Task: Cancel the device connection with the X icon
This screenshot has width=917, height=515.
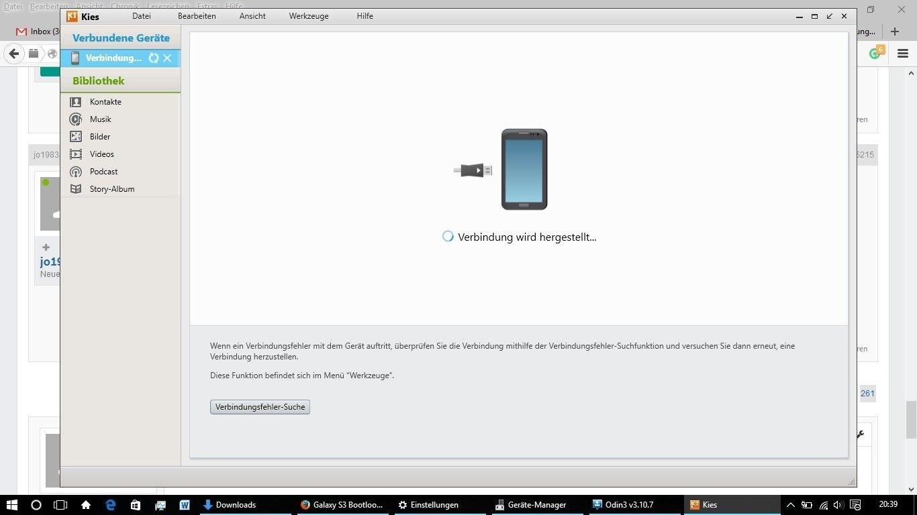Action: click(x=168, y=58)
